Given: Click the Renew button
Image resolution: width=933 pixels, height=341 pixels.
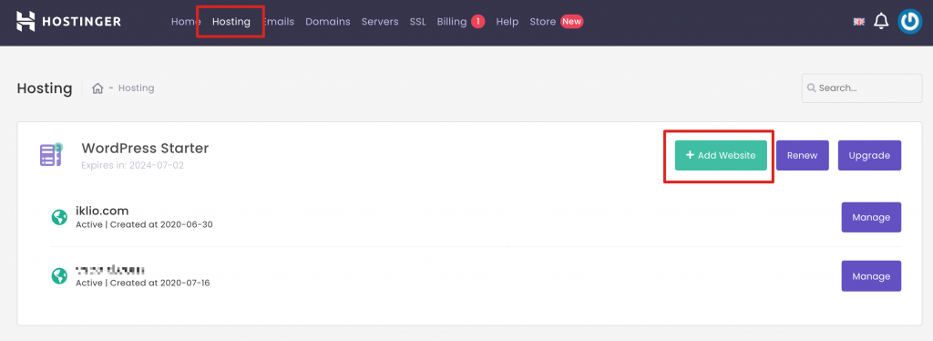Looking at the screenshot, I should [802, 155].
